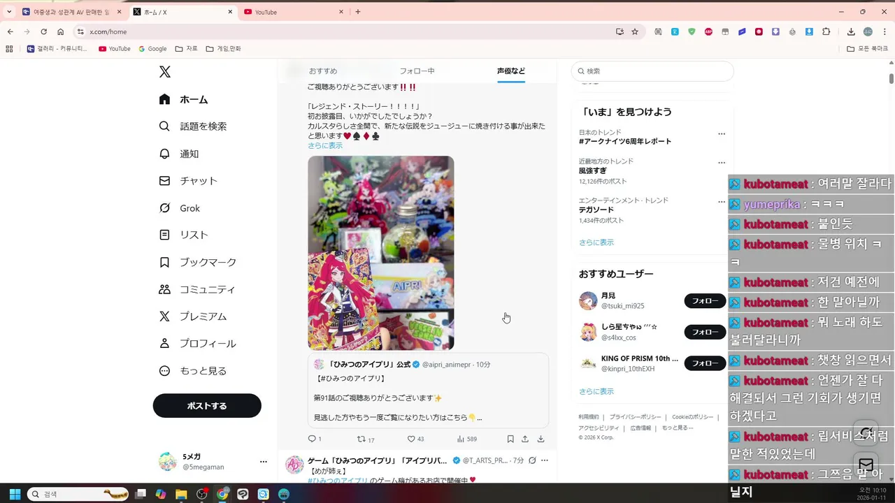The height and width of the screenshot is (503, 895).
Task: Open more options on T_ARTS post
Action: coord(545,461)
